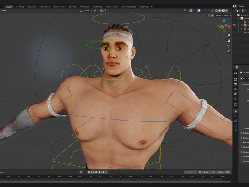Image resolution: width=249 pixels, height=187 pixels.
Task: Toggle auto keying record button in timeline
Action: tap(81, 172)
